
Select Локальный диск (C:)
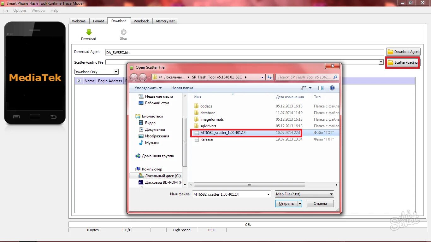(159, 176)
